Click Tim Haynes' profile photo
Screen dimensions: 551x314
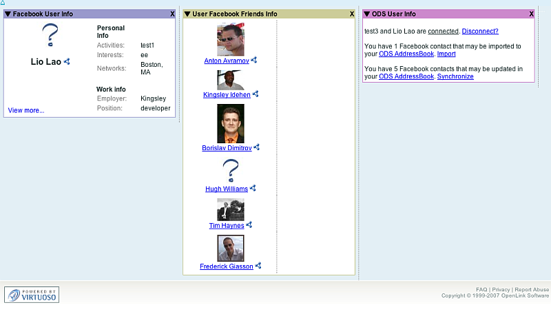click(x=231, y=210)
